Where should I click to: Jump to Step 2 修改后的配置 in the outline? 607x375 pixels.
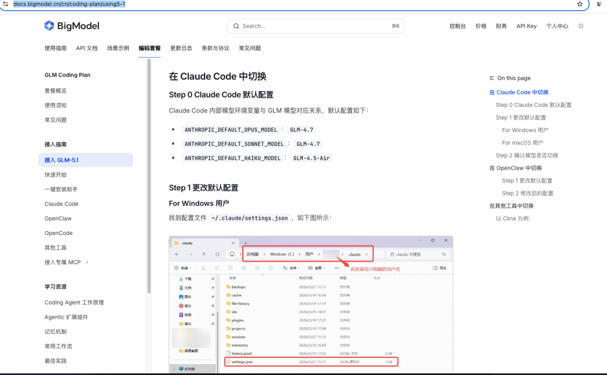pyautogui.click(x=527, y=193)
